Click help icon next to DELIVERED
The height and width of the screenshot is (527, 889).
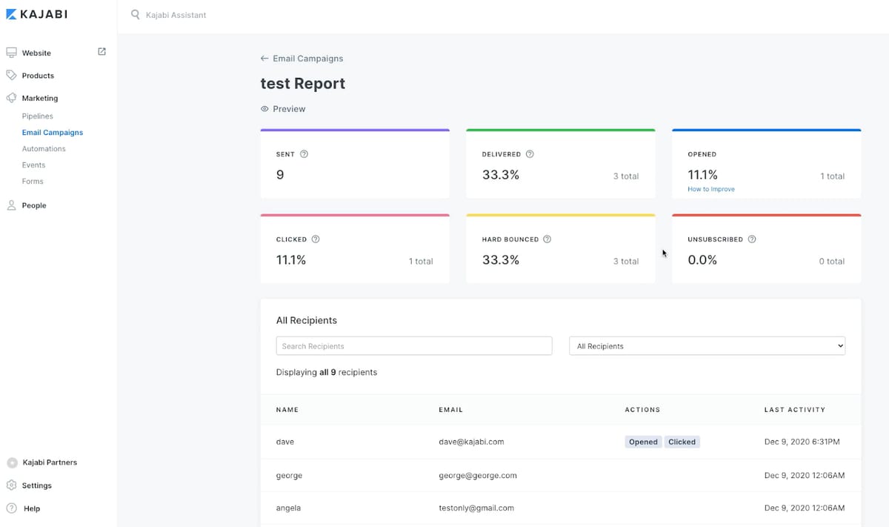[530, 154]
